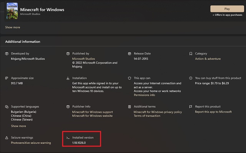This screenshot has width=246, height=153.
Task: Open Minecraft for Windows support link
Action: pyautogui.click(x=92, y=112)
